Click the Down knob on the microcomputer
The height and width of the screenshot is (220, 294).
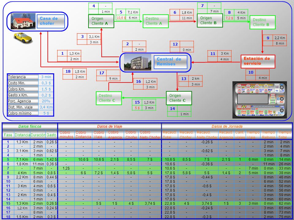[x=282, y=110]
